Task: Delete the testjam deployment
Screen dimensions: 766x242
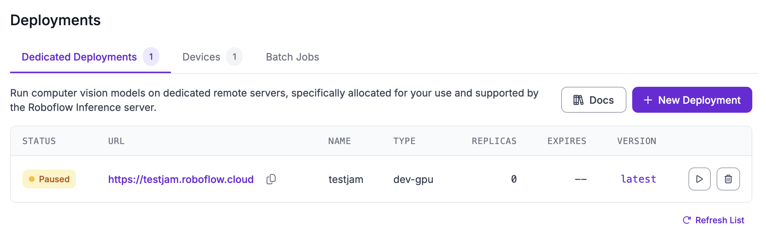Action: [x=728, y=179]
